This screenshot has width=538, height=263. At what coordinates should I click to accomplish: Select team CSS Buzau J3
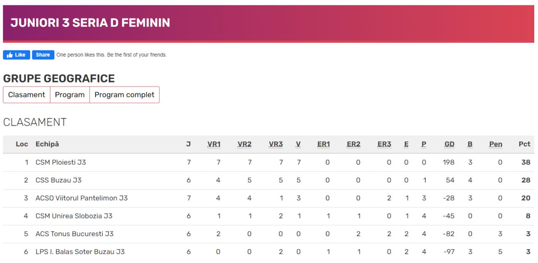tap(58, 180)
